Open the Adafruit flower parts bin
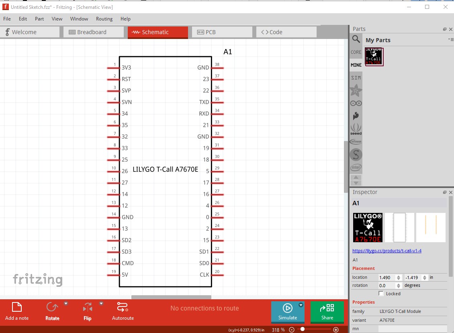This screenshot has width=454, height=333. (356, 90)
